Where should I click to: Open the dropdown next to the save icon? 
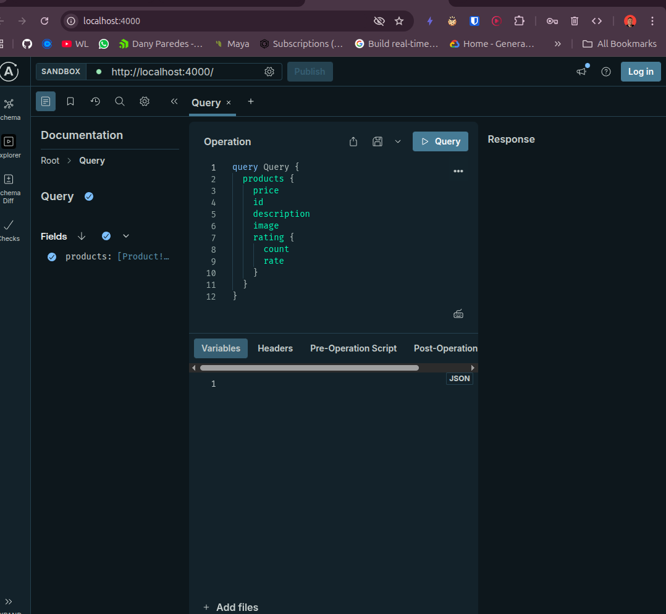397,141
